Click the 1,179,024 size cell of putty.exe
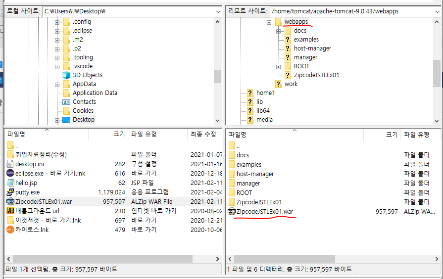The height and width of the screenshot is (279, 443). pos(111,192)
